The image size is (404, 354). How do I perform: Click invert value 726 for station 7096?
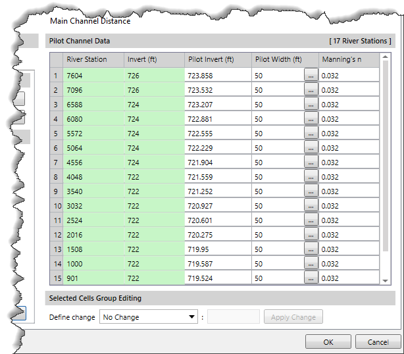pyautogui.click(x=154, y=89)
